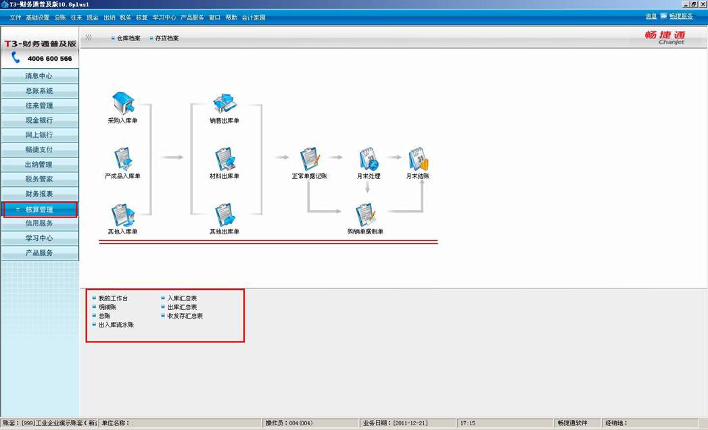Select 总账系统 in the sidebar
Image resolution: width=708 pixels, height=430 pixels.
pyautogui.click(x=40, y=90)
